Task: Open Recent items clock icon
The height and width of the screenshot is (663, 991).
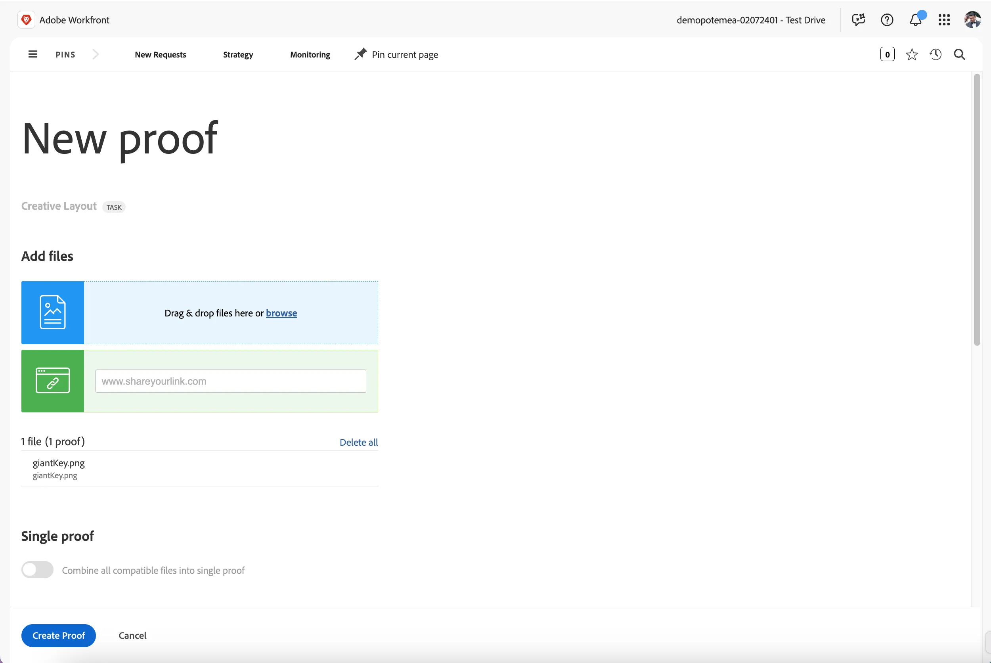Action: click(x=935, y=55)
